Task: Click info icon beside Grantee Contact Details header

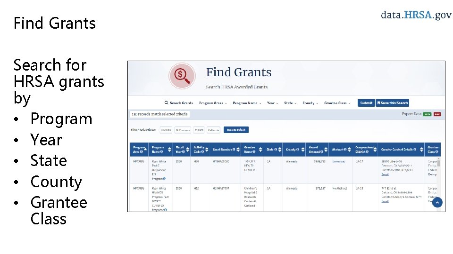Action: coord(415,150)
